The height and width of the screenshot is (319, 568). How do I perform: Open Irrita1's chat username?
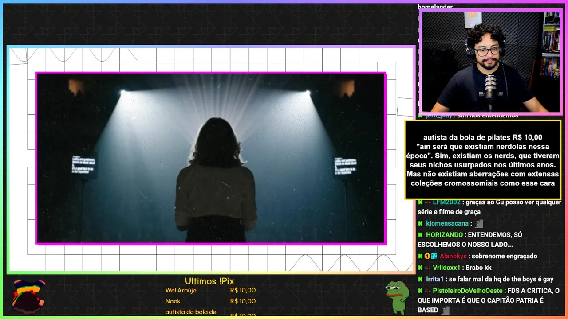[435, 279]
